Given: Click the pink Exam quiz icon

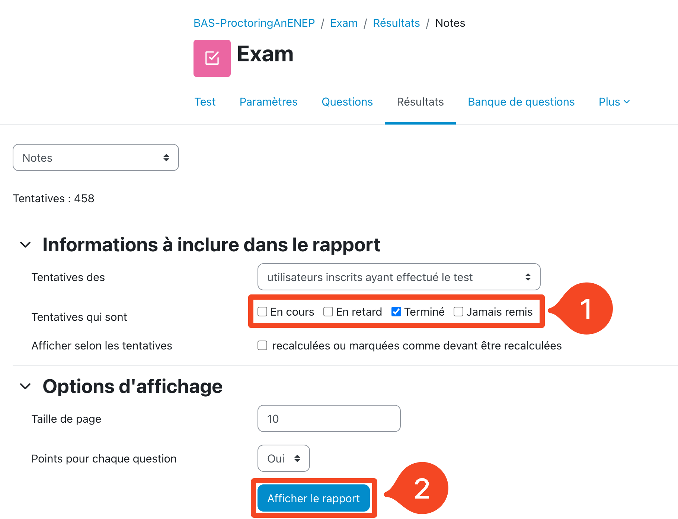Looking at the screenshot, I should tap(212, 58).
